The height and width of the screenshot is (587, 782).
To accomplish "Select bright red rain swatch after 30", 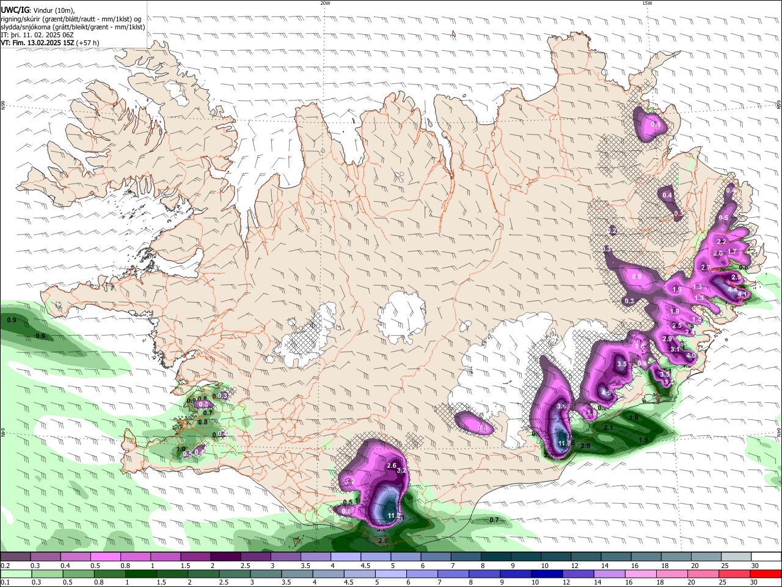I will pyautogui.click(x=767, y=574).
